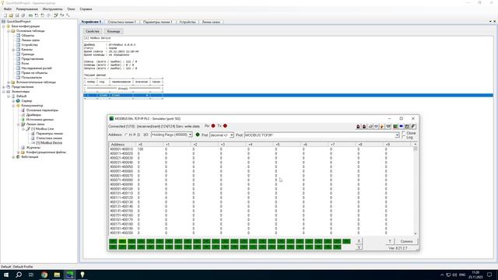Open the Windows Start menu
The image size is (498, 280).
click(6, 275)
